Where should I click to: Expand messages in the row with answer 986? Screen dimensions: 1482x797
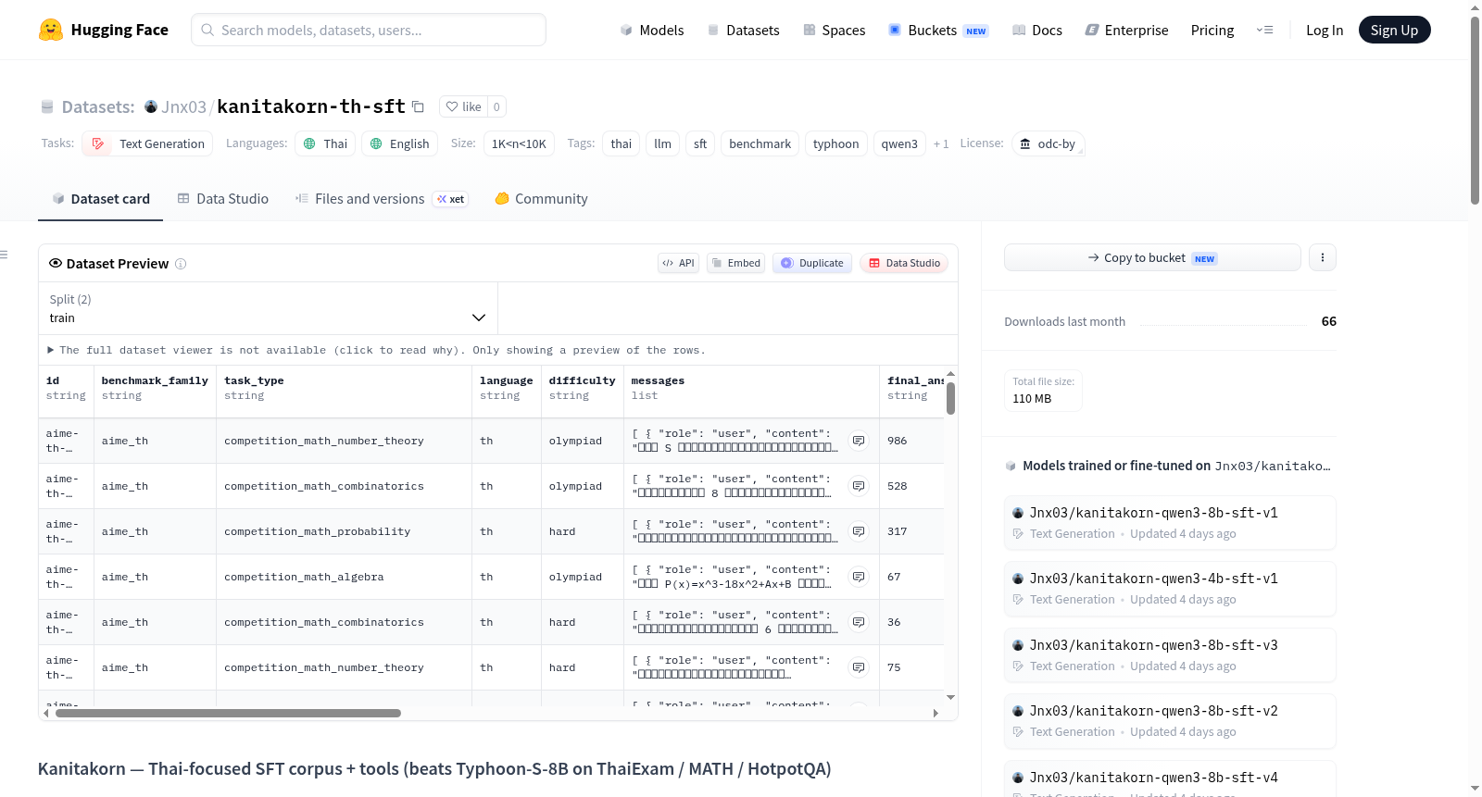859,441
